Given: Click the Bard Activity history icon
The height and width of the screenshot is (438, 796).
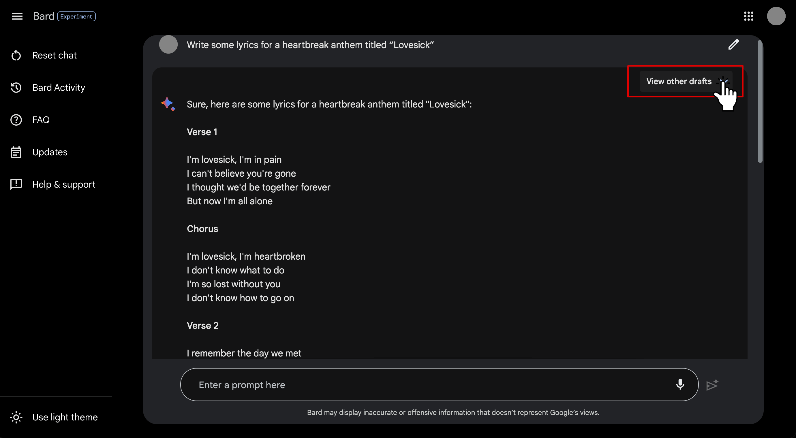Looking at the screenshot, I should coord(16,88).
